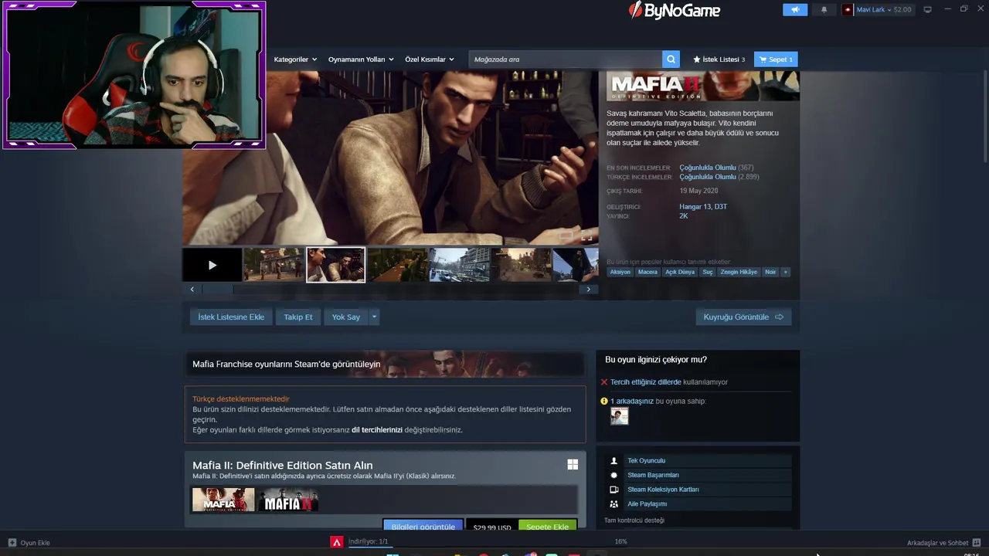This screenshot has height=556, width=989.
Task: Click the Mafia II Classic package image
Action: (288, 500)
